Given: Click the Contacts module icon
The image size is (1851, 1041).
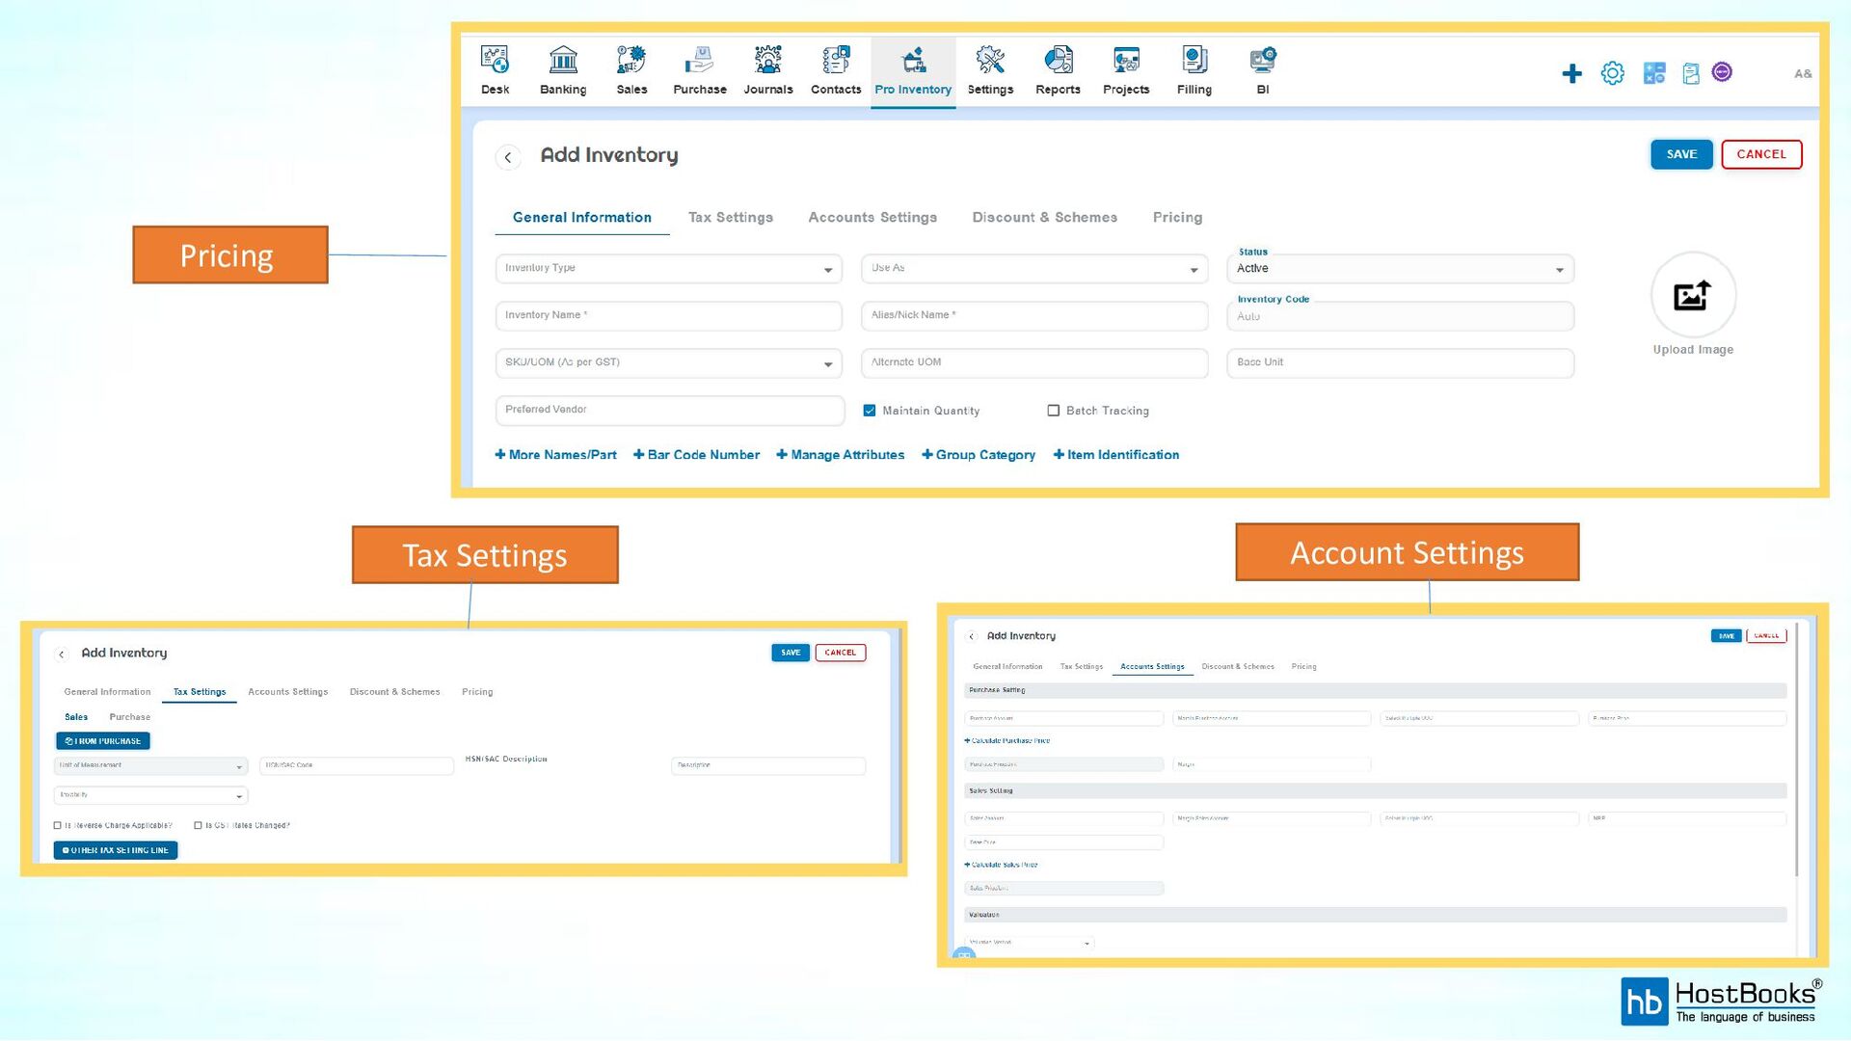Looking at the screenshot, I should (835, 61).
